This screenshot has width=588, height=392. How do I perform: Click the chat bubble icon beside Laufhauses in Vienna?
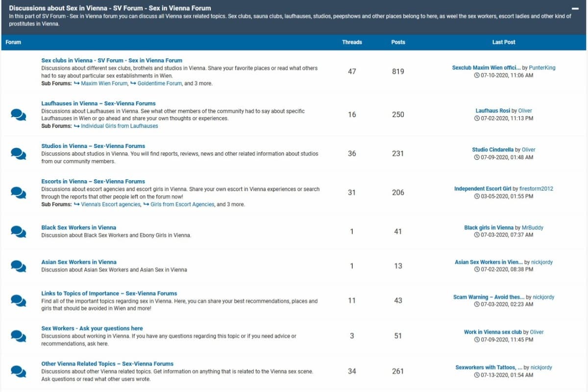[x=18, y=115]
